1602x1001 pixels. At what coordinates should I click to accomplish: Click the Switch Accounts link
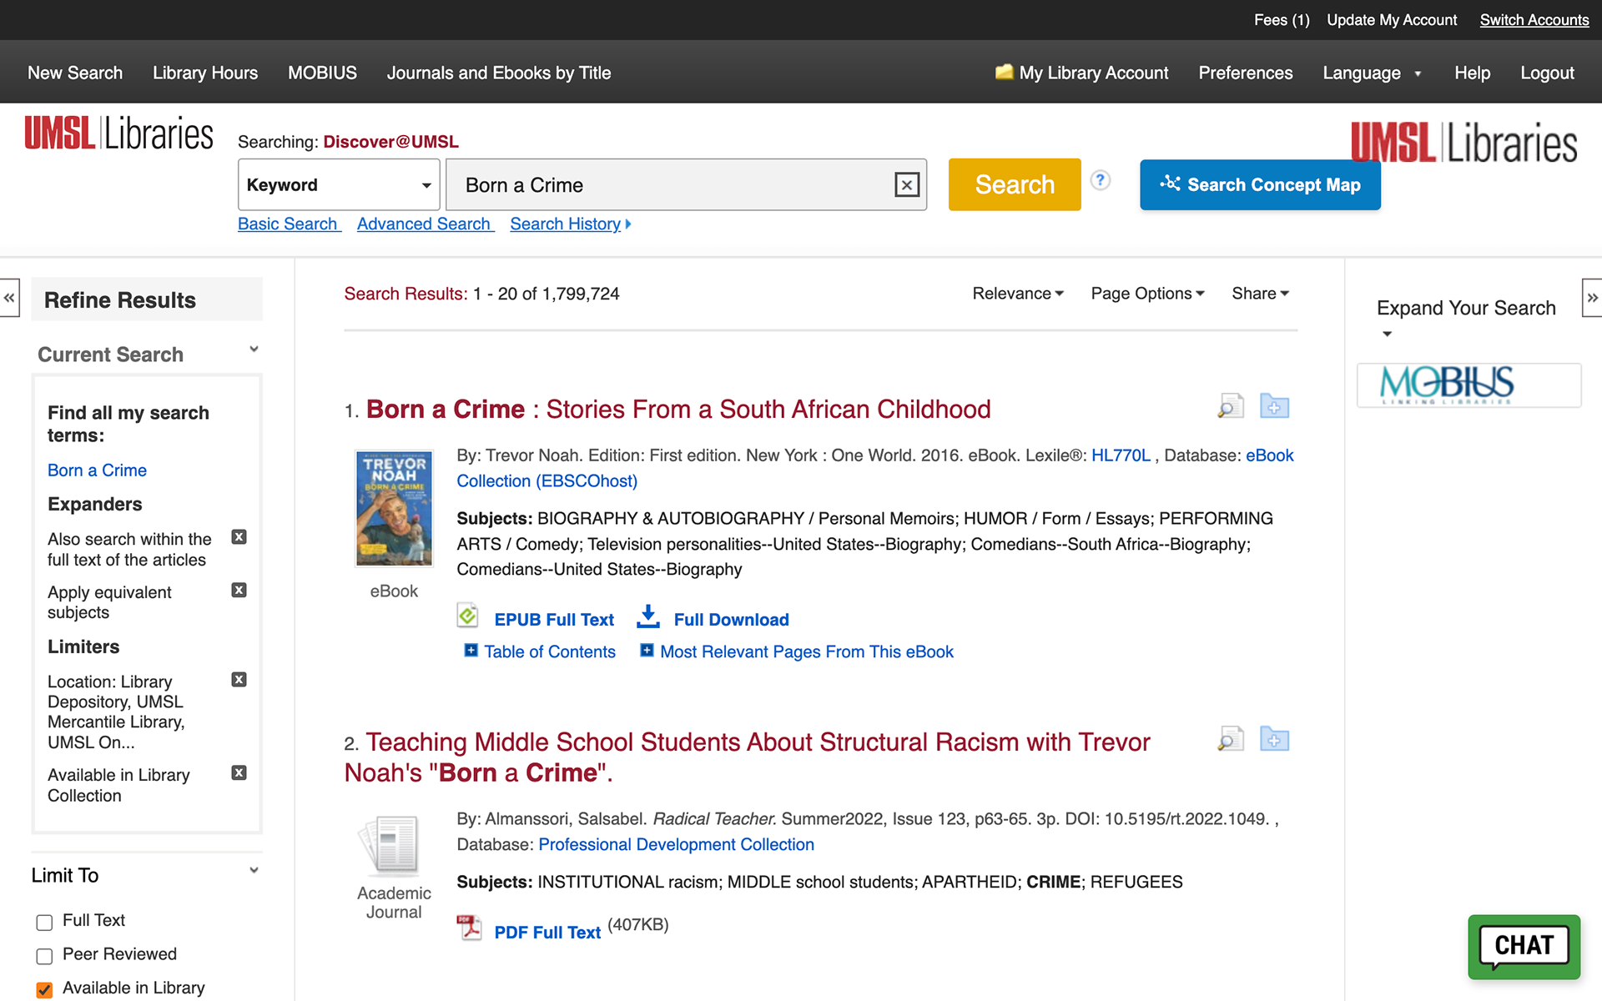1534,20
